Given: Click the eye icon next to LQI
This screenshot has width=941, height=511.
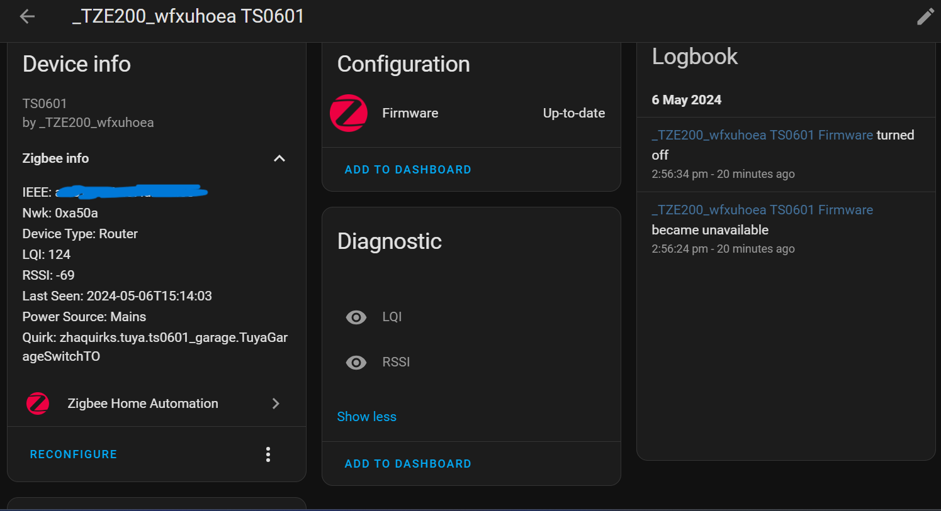Looking at the screenshot, I should 356,317.
